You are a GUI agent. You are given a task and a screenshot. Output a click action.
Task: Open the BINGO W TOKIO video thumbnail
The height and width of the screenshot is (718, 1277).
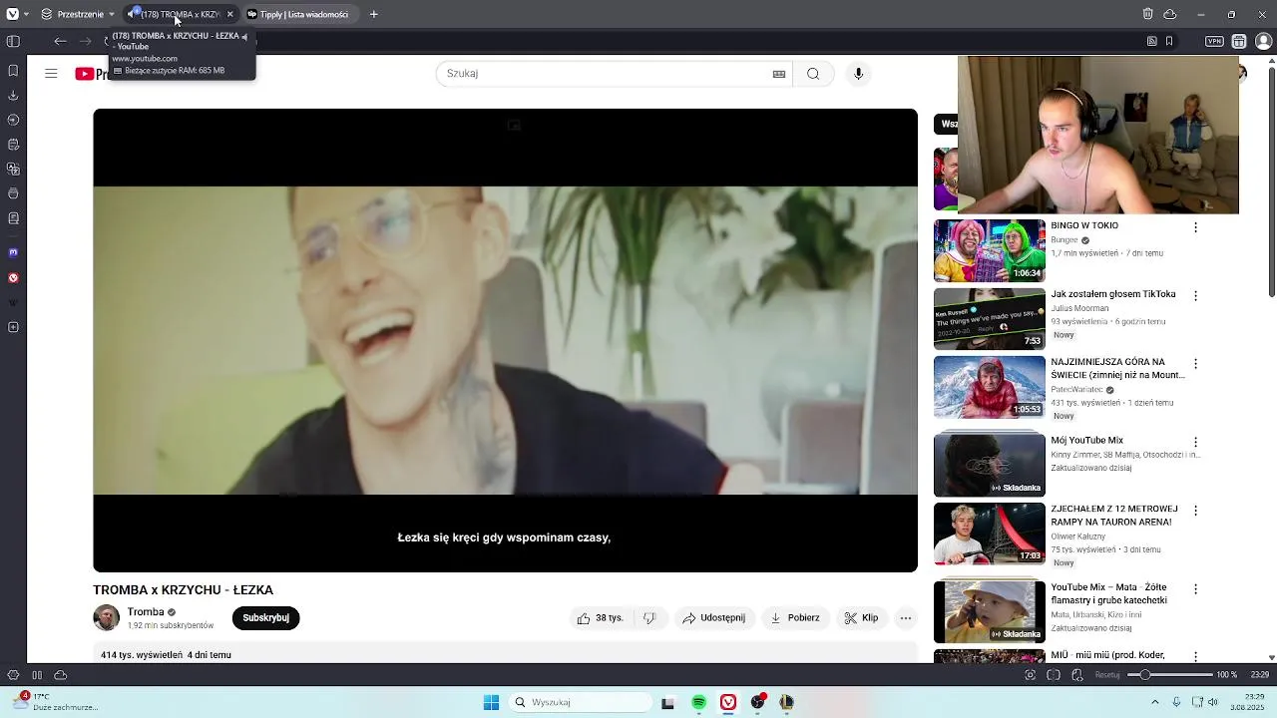[990, 251]
